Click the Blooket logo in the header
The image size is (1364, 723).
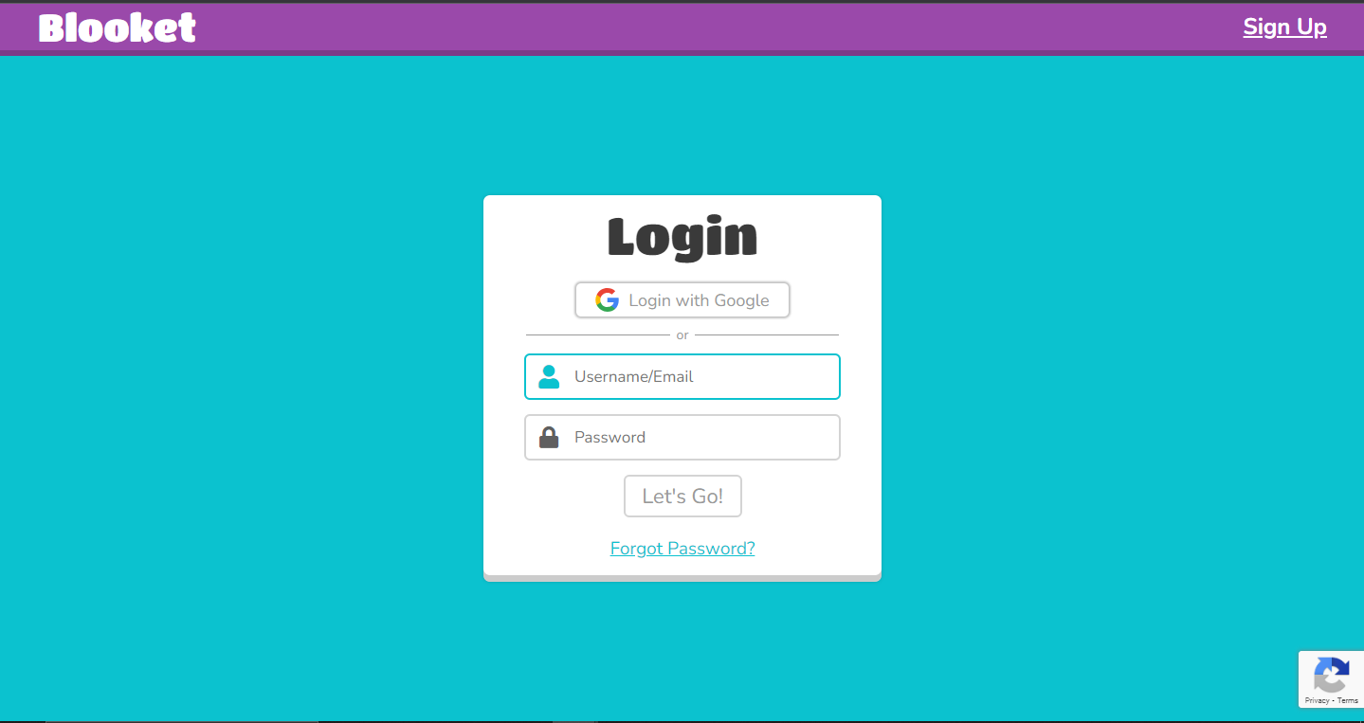coord(118,27)
